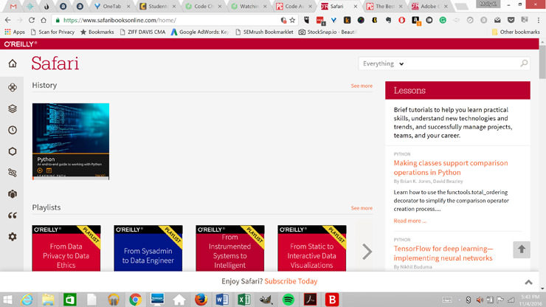The width and height of the screenshot is (546, 307).
Task: Click the browser back arrow
Action: (x=7, y=20)
